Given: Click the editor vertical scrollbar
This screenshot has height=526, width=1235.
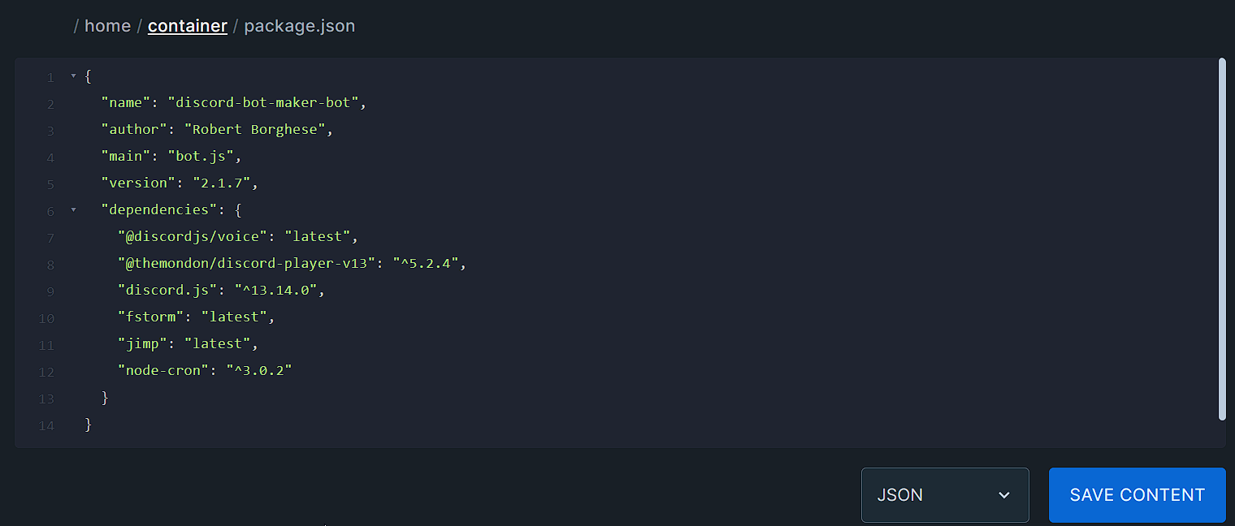Looking at the screenshot, I should click(1222, 239).
